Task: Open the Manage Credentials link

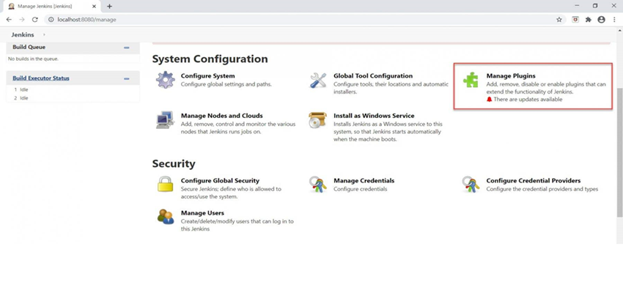Action: coord(364,181)
